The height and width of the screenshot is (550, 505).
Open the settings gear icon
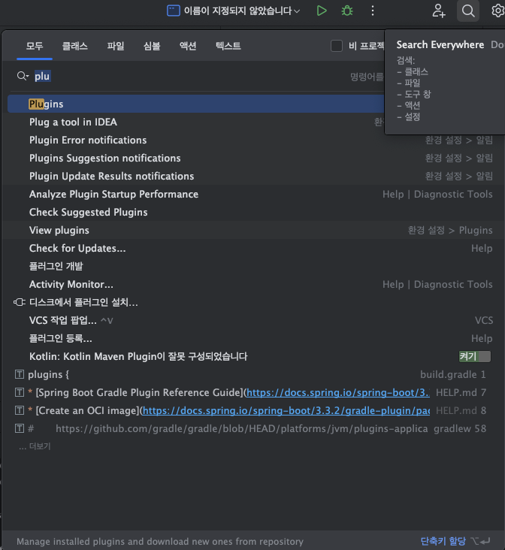click(x=497, y=11)
